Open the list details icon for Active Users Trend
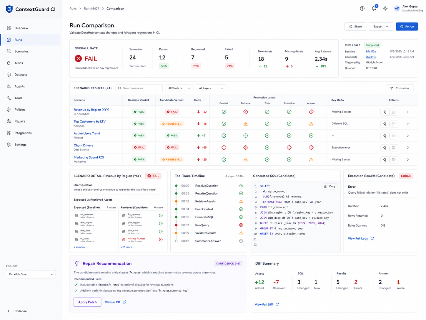The height and width of the screenshot is (320, 426). [394, 136]
